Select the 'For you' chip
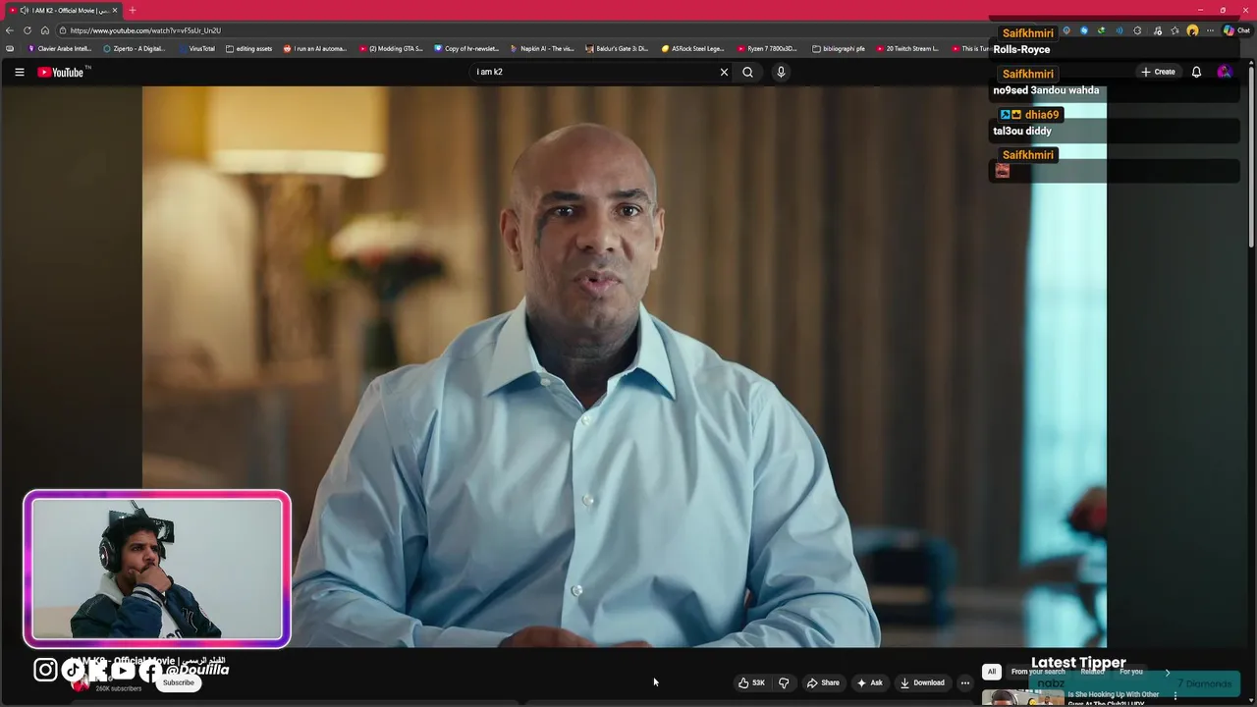 tap(1131, 672)
